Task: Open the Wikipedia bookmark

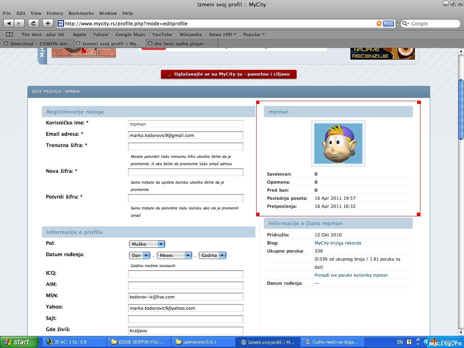Action: (191, 35)
